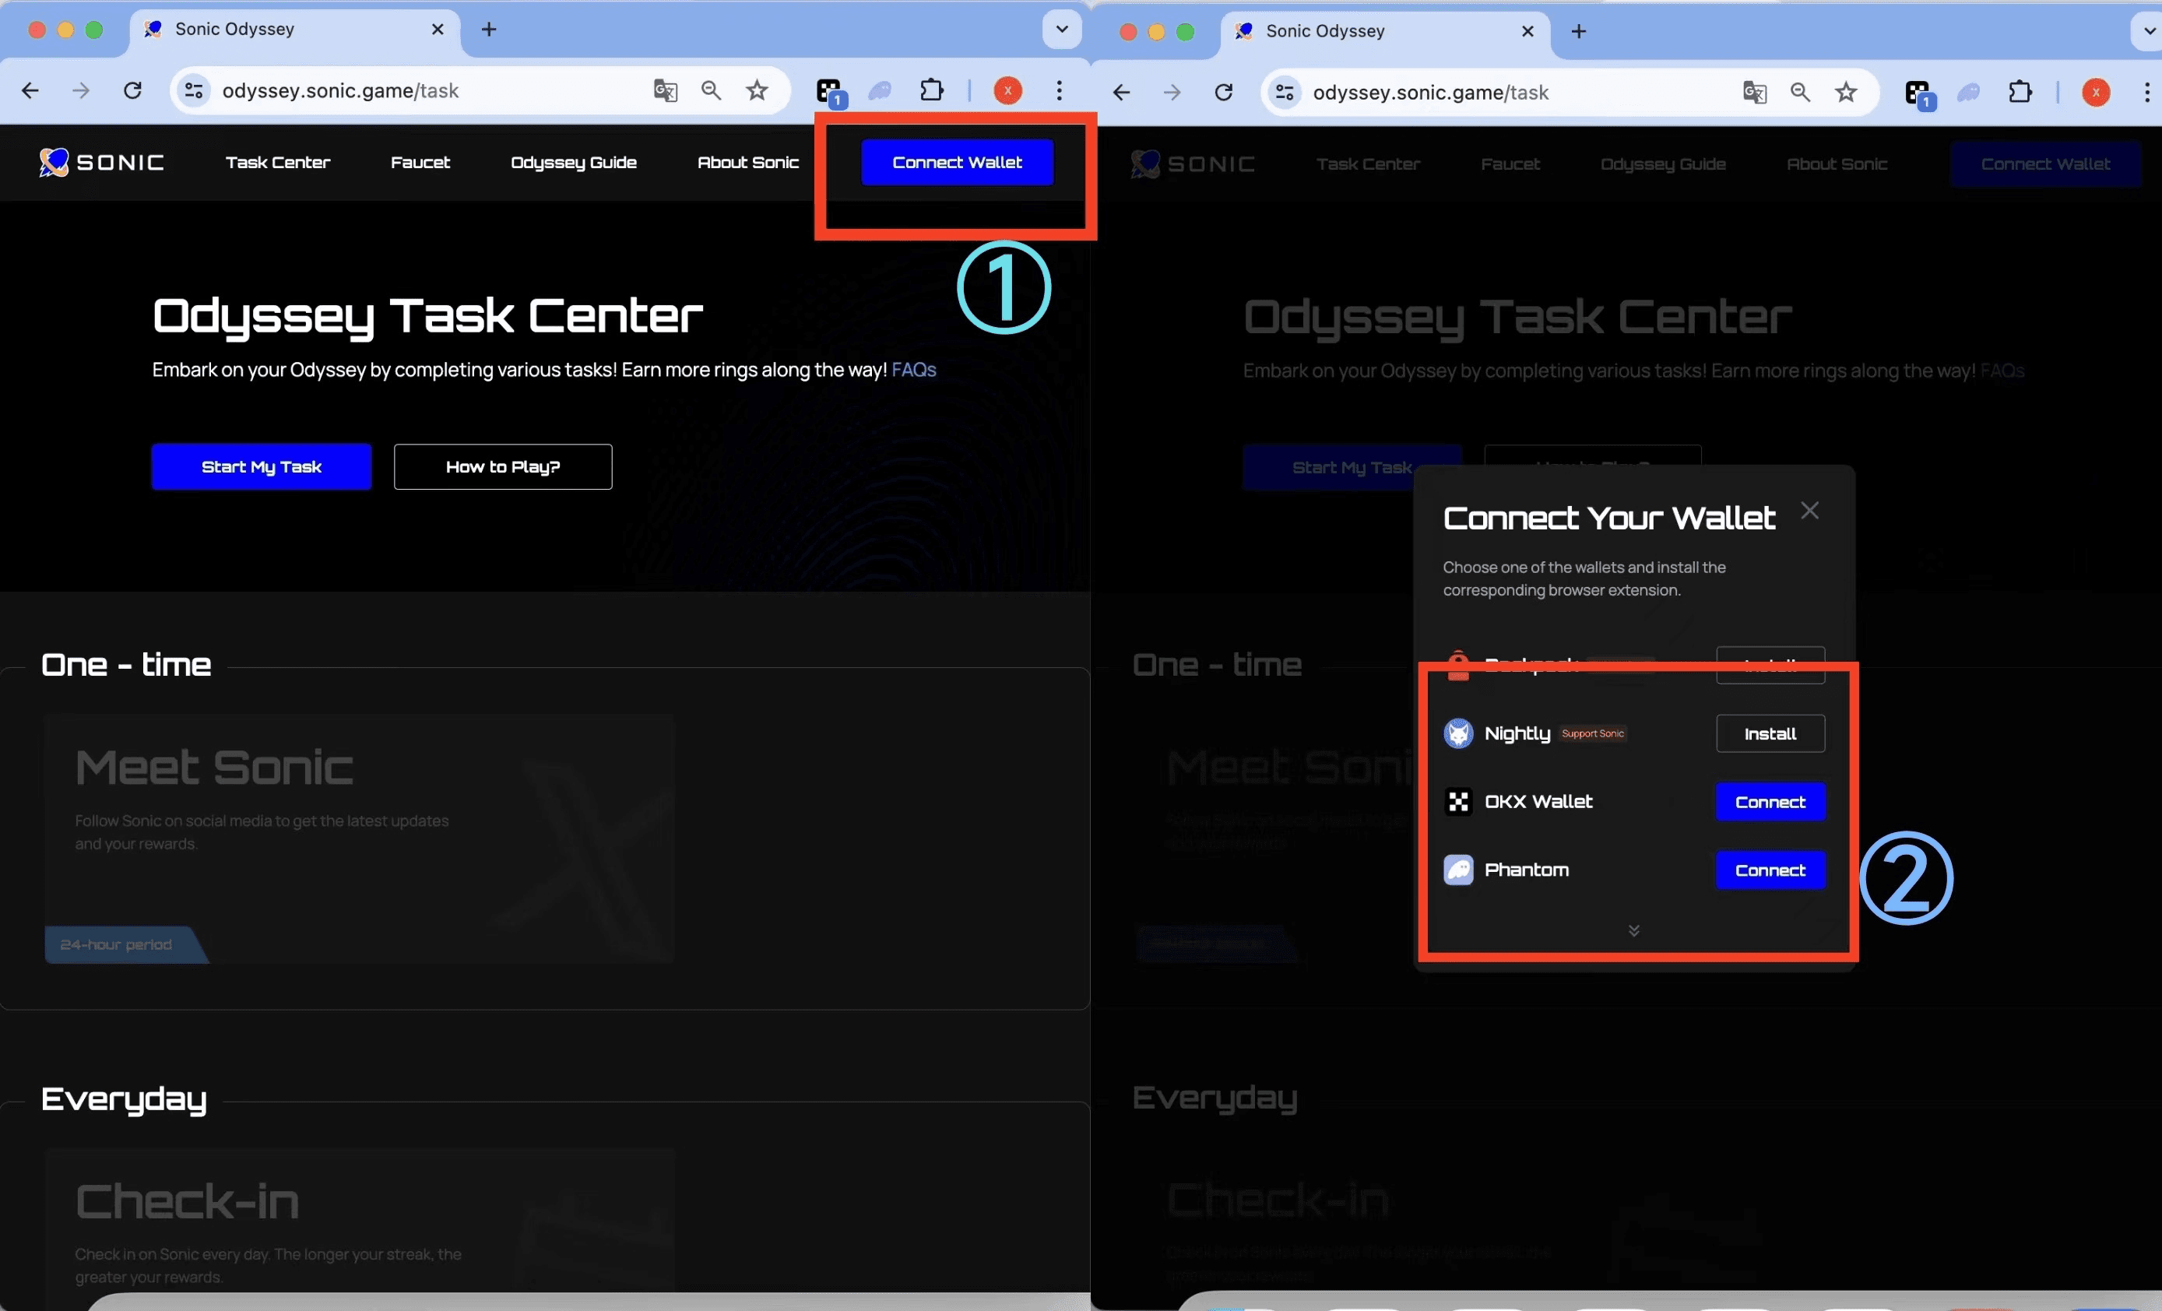This screenshot has height=1311, width=2162.
Task: Click the Sonic favicon in browser tab
Action: (x=153, y=28)
